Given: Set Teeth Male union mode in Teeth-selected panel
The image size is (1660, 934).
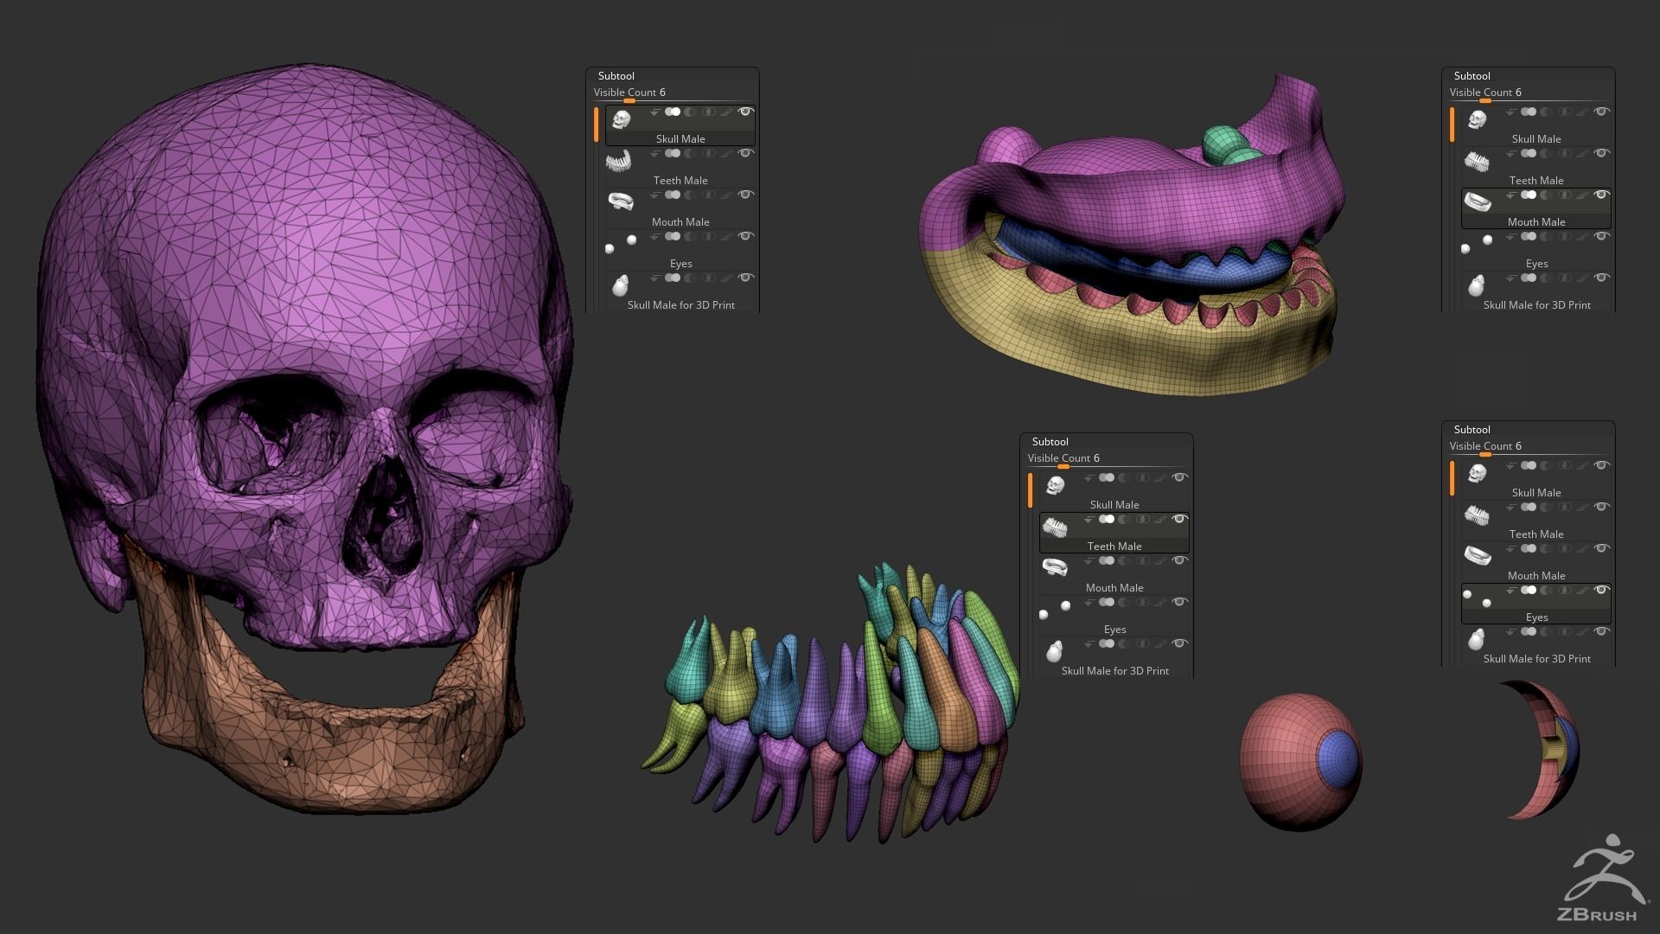Looking at the screenshot, I should click(1107, 519).
